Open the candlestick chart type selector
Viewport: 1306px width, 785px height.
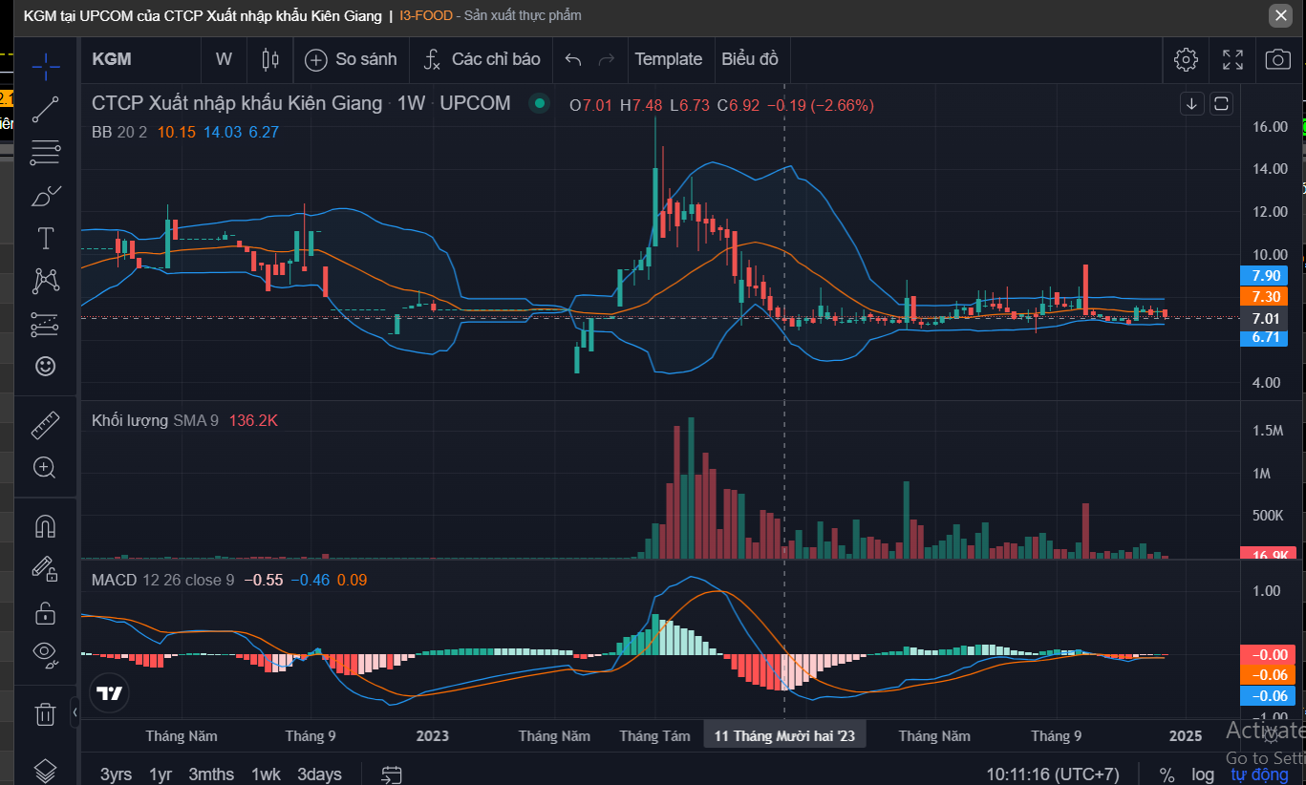[x=269, y=59]
